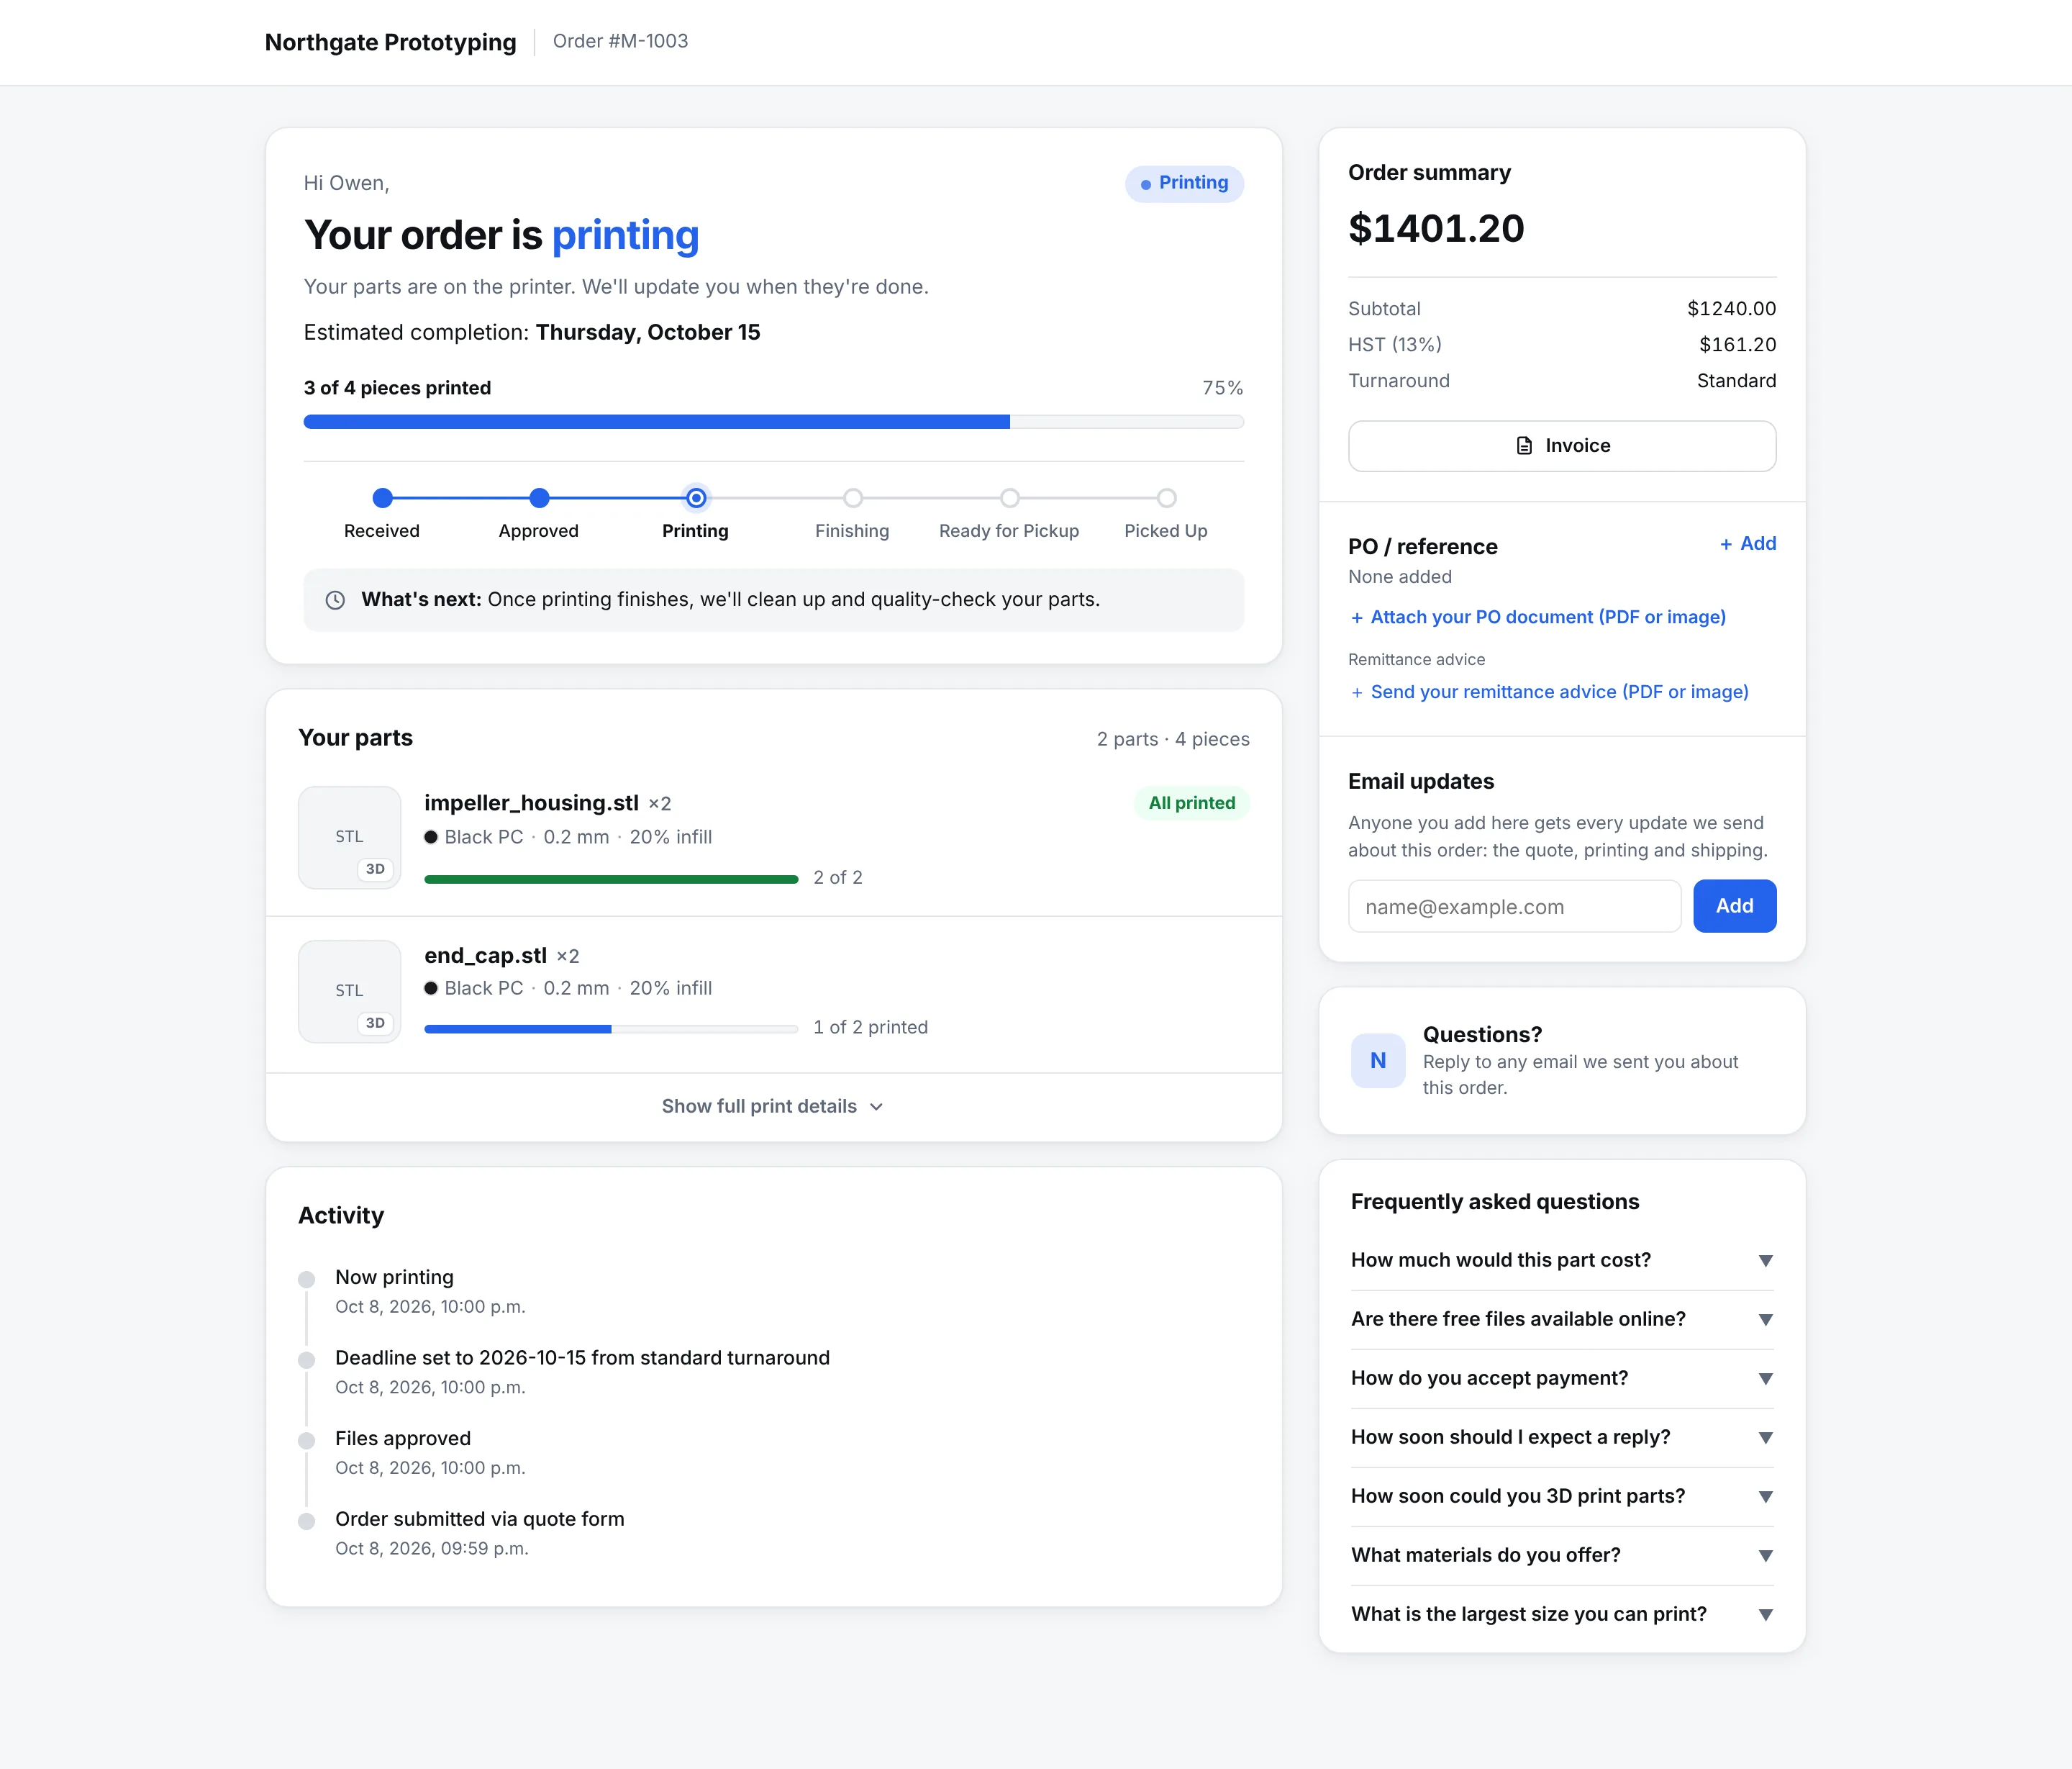
Task: Send your remittance advice link
Action: 1549,692
